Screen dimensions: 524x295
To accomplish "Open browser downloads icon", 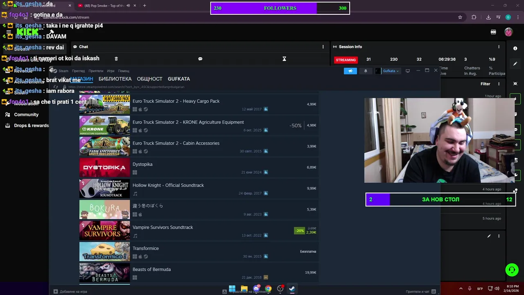I will 488,17.
